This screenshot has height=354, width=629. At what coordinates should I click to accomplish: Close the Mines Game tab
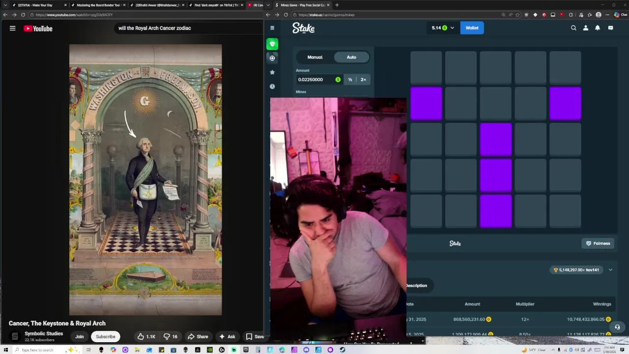[328, 5]
